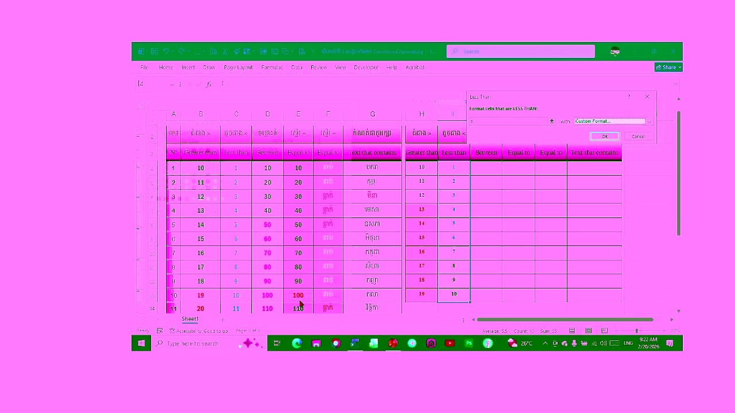Image resolution: width=735 pixels, height=413 pixels.
Task: Open the Page Layout tab
Action: coord(238,67)
